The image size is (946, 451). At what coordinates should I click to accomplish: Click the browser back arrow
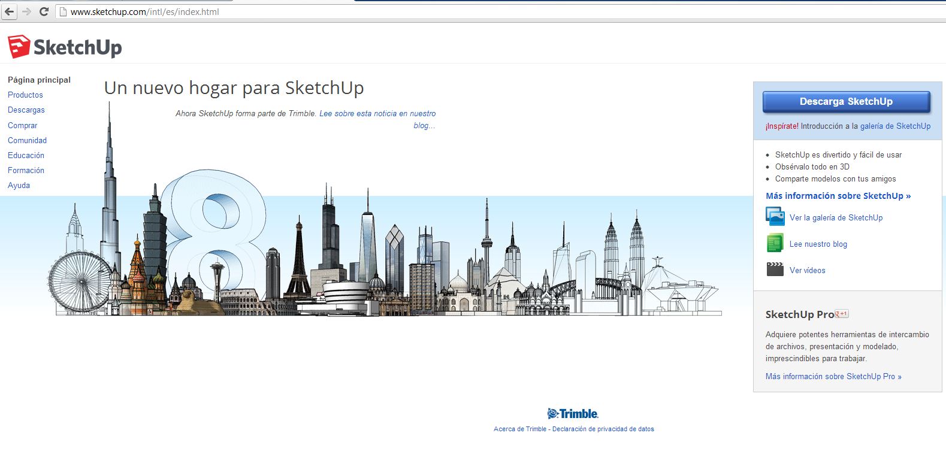(x=10, y=11)
